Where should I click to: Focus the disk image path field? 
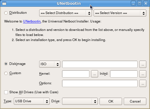point(100,64)
